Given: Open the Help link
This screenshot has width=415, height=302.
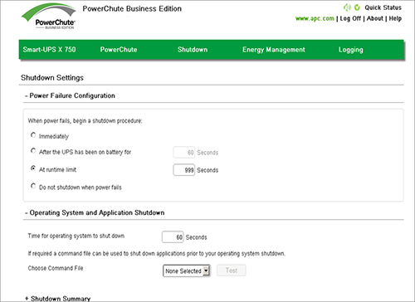Looking at the screenshot, I should point(395,18).
